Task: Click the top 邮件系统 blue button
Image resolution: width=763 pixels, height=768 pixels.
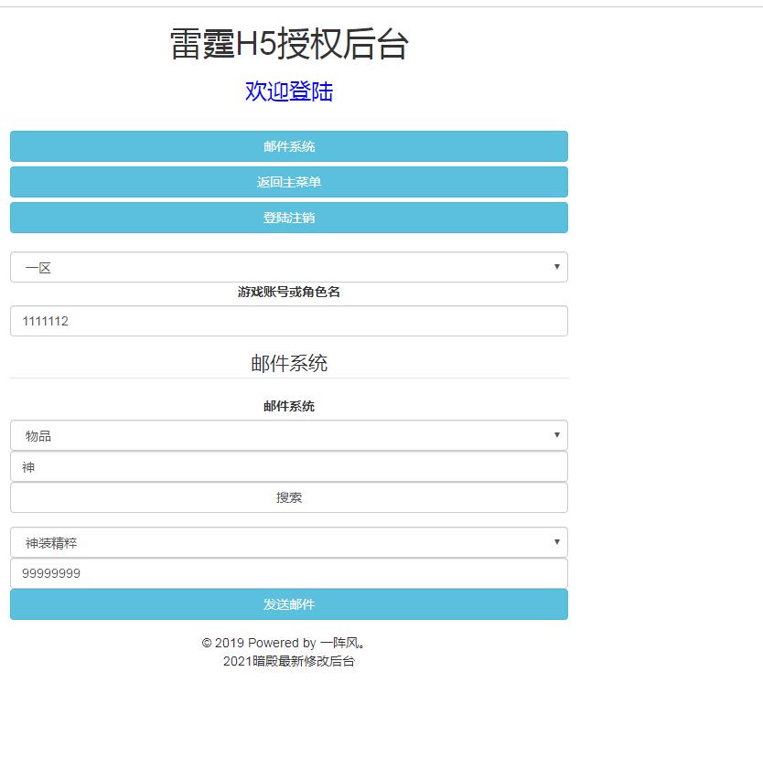Action: [288, 146]
